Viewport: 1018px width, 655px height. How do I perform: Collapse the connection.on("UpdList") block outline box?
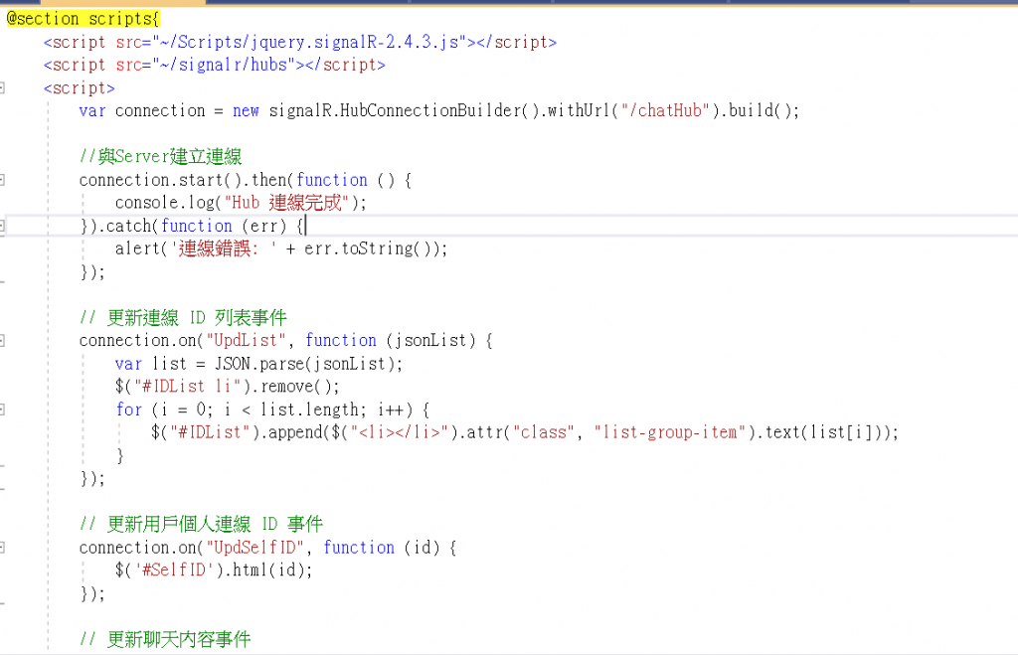(x=2, y=340)
